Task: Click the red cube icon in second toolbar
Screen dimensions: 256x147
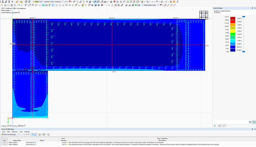Action: point(102,5)
